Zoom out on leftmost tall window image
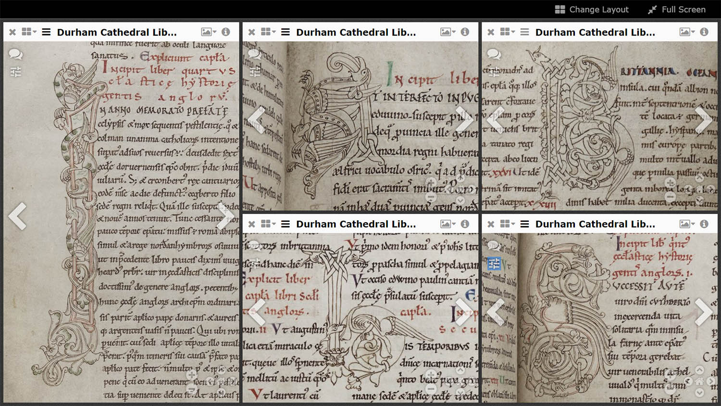Viewport: 721px width, 406px height. 192,390
